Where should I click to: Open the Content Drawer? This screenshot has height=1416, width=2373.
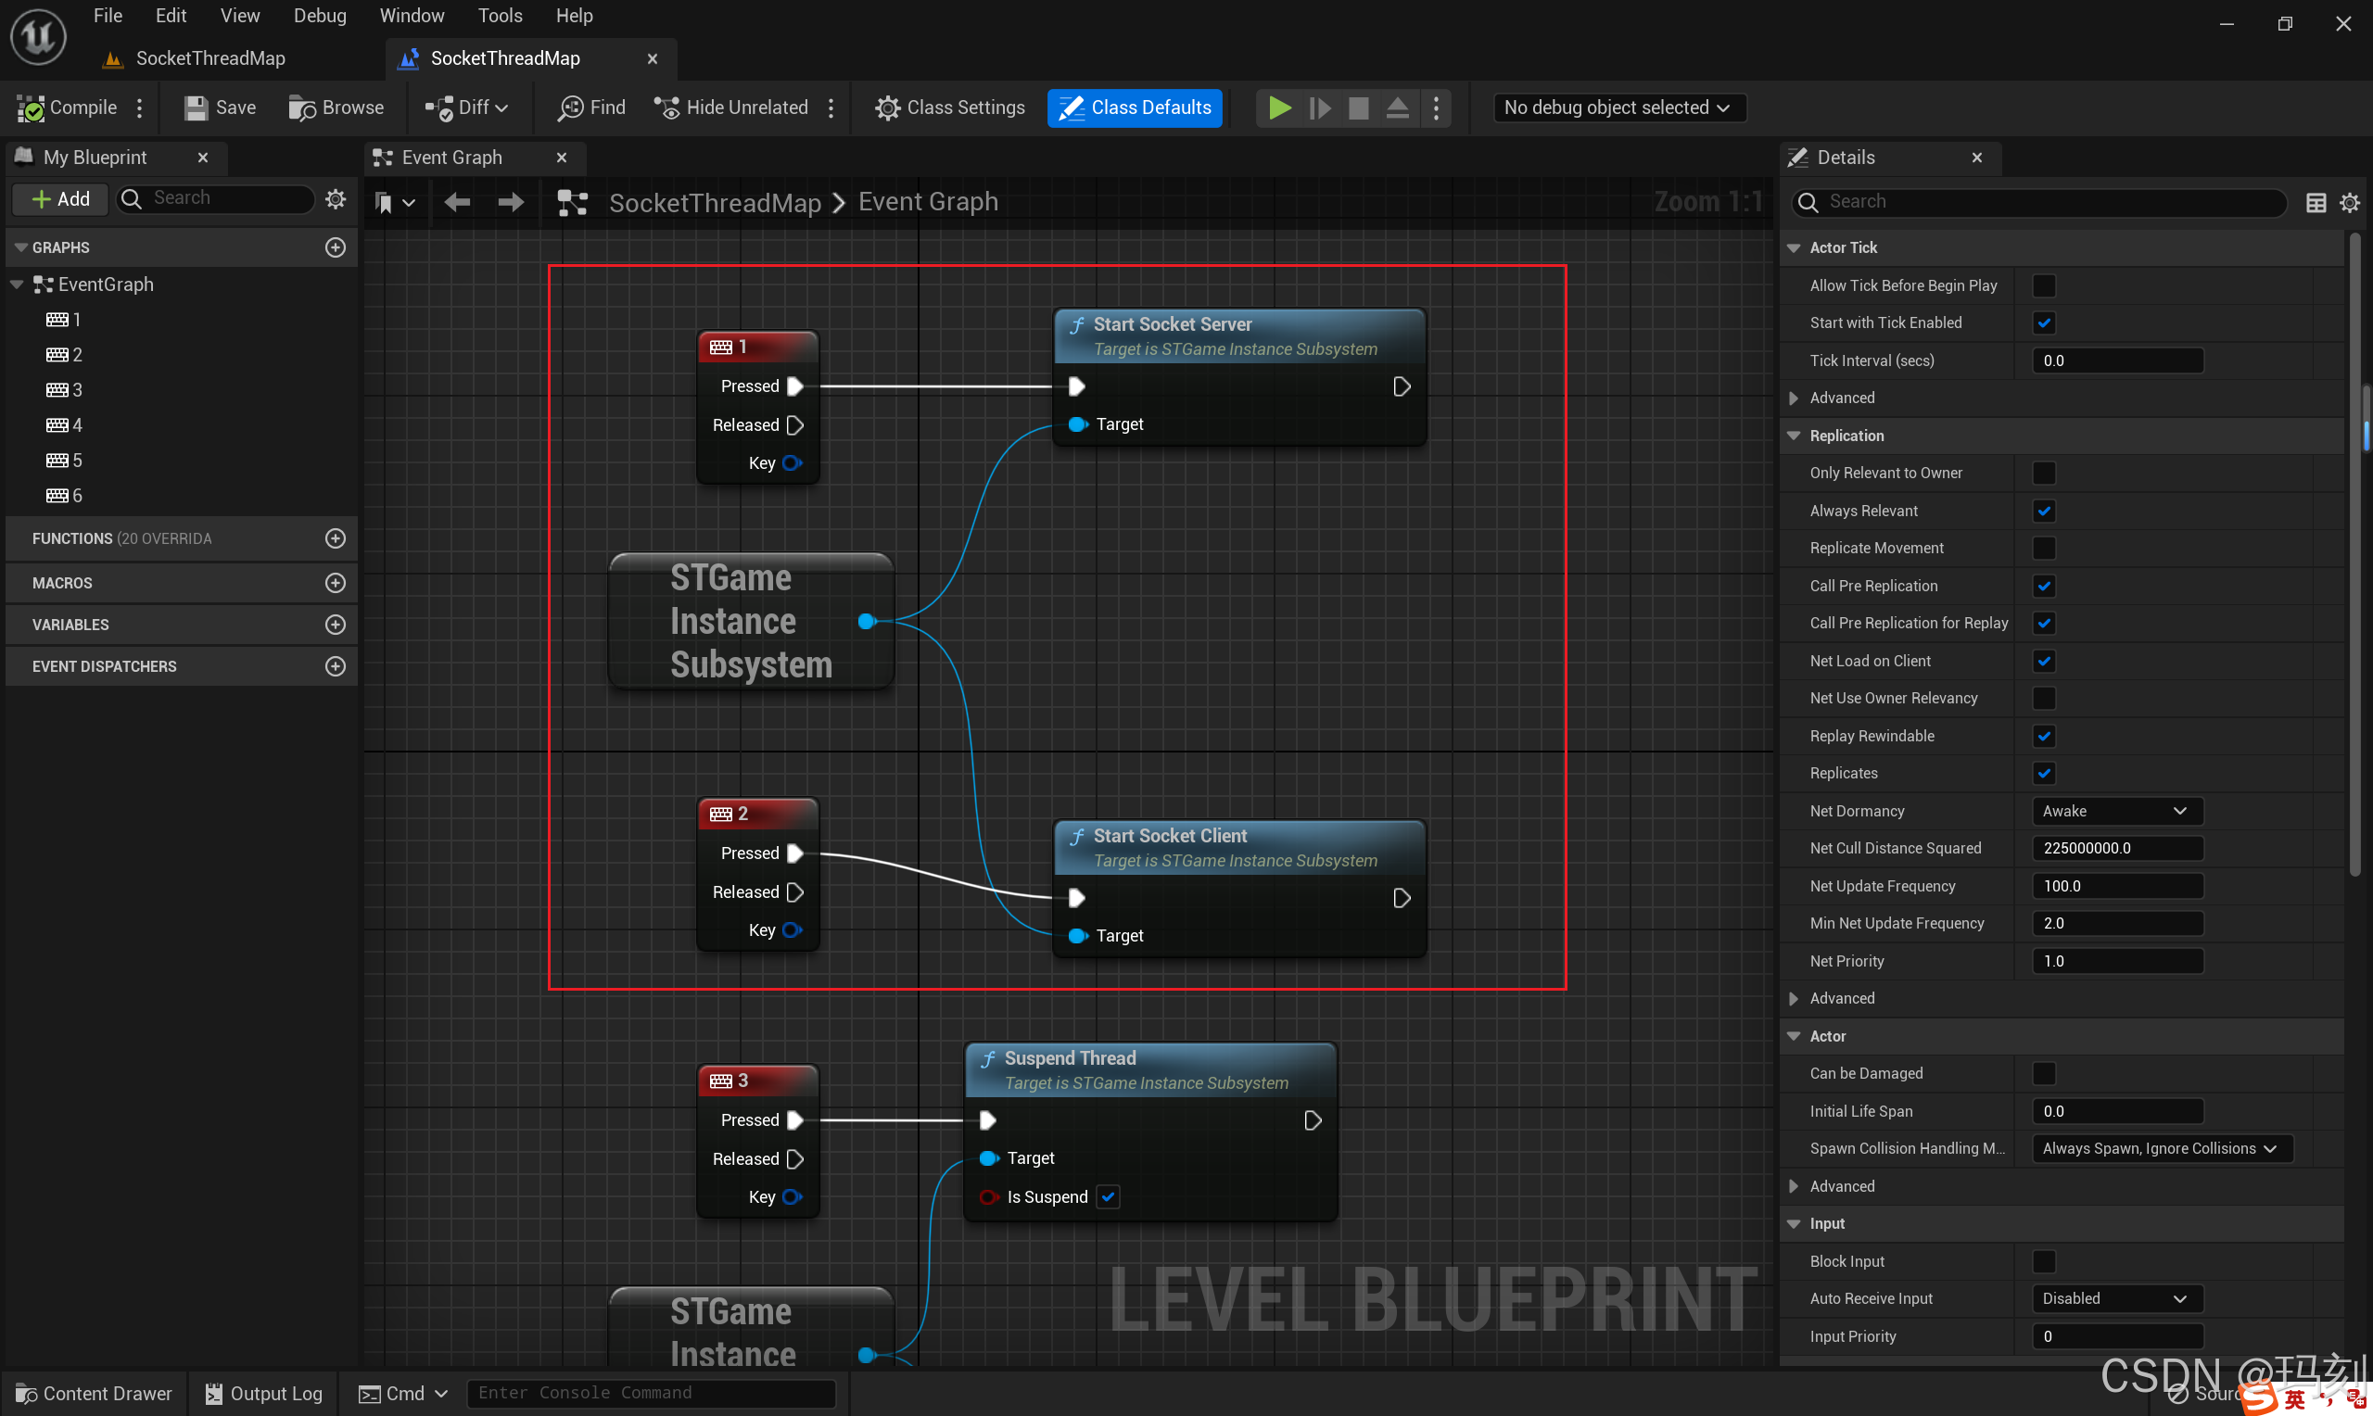(x=94, y=1393)
